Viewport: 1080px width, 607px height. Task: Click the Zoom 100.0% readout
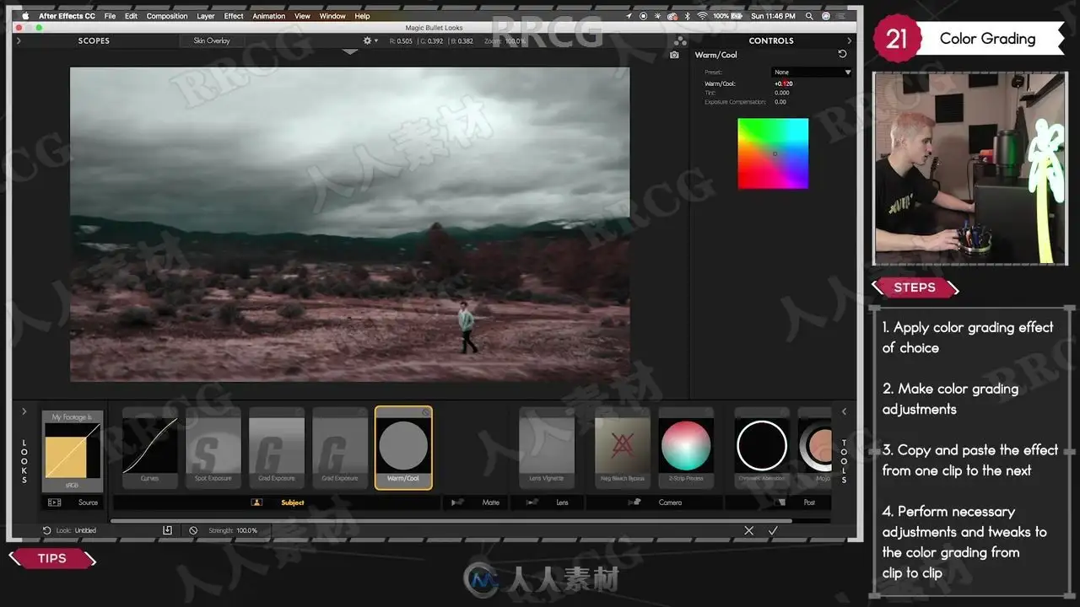coord(503,40)
